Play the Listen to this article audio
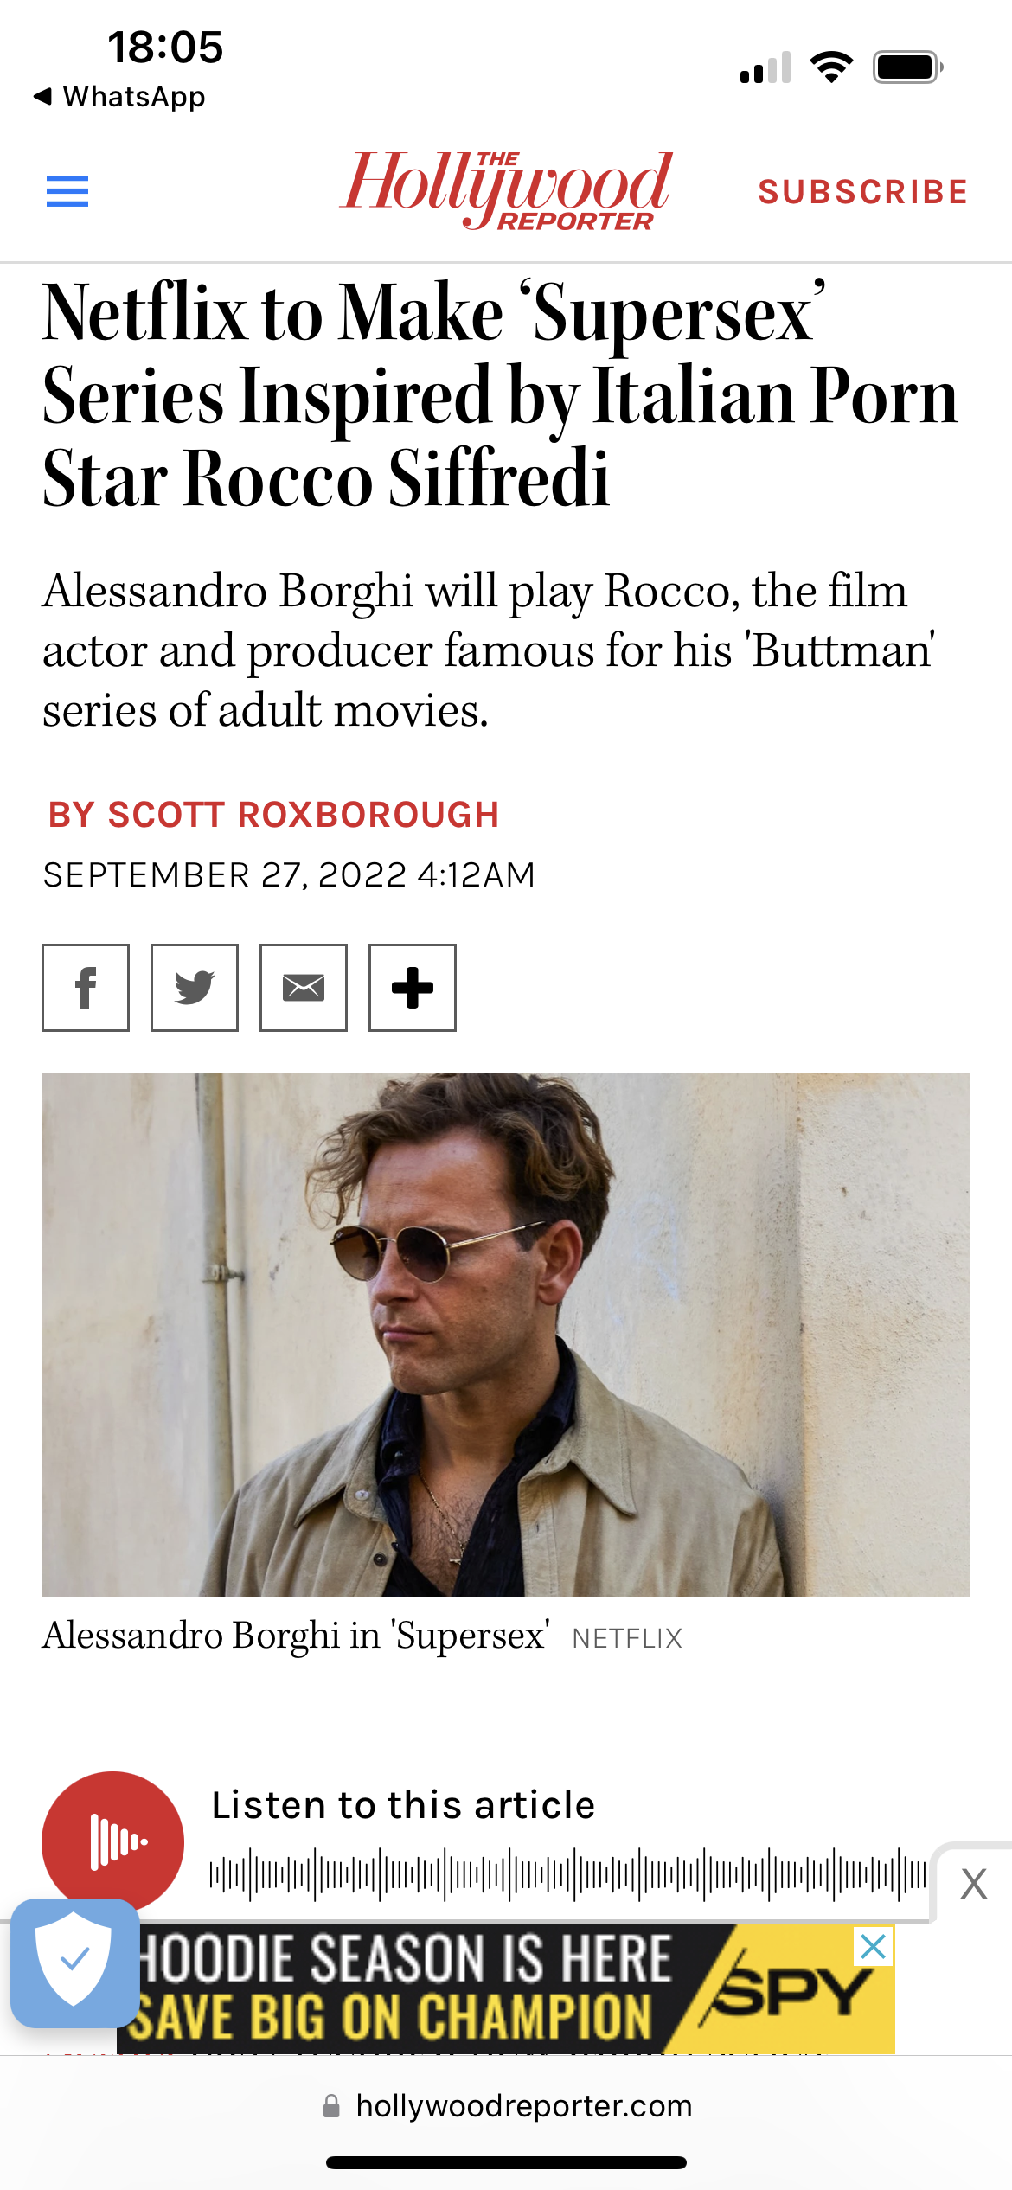 (112, 1841)
